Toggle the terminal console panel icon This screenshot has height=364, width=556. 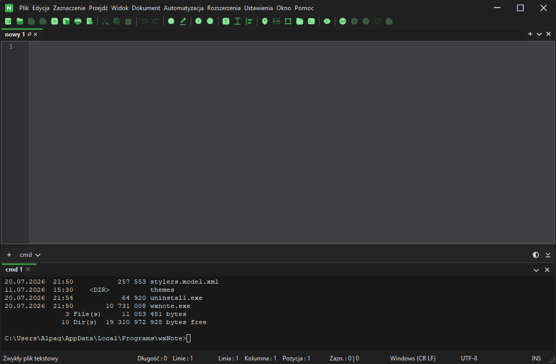pos(311,21)
